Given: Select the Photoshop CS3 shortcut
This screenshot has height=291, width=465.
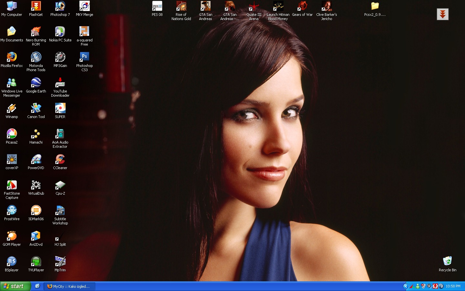Looking at the screenshot, I should pyautogui.click(x=84, y=62).
